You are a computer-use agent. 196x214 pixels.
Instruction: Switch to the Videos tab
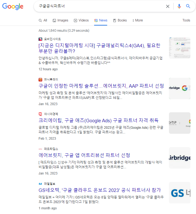[x=81, y=20]
